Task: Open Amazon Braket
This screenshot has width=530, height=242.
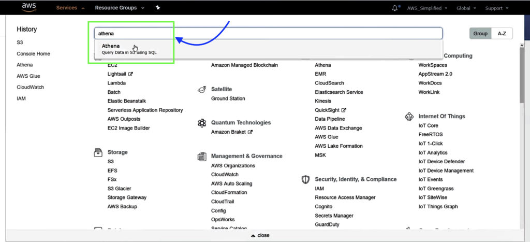Action: (x=228, y=132)
